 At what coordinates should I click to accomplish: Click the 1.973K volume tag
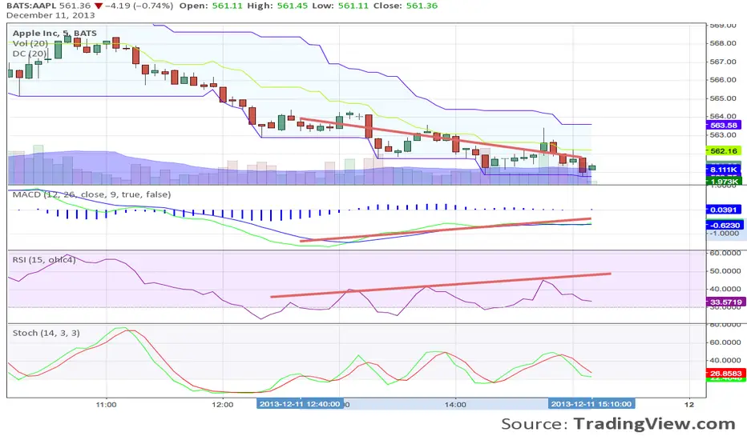[723, 182]
